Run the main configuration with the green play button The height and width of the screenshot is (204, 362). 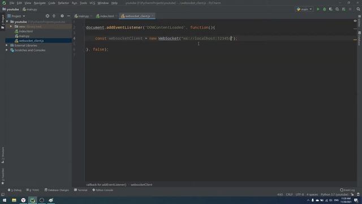tap(318, 9)
